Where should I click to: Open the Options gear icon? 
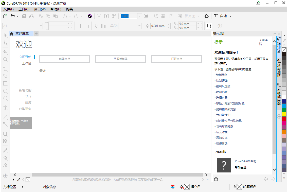[x=206, y=16]
